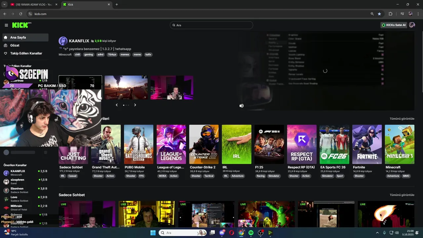Select the adhd tag

(100, 55)
